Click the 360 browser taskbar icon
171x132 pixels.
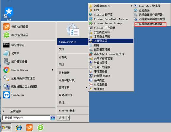[40, 128]
